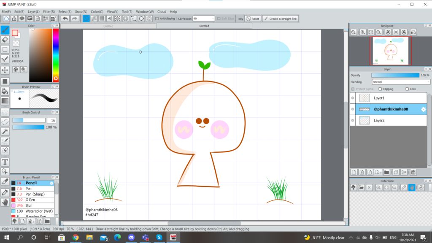Open the Windows Start menu

coord(7,237)
